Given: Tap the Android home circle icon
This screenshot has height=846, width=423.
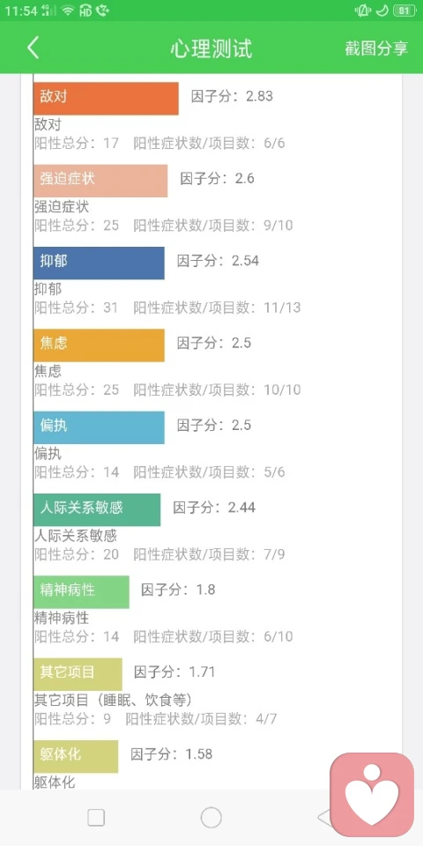Looking at the screenshot, I should (x=211, y=818).
